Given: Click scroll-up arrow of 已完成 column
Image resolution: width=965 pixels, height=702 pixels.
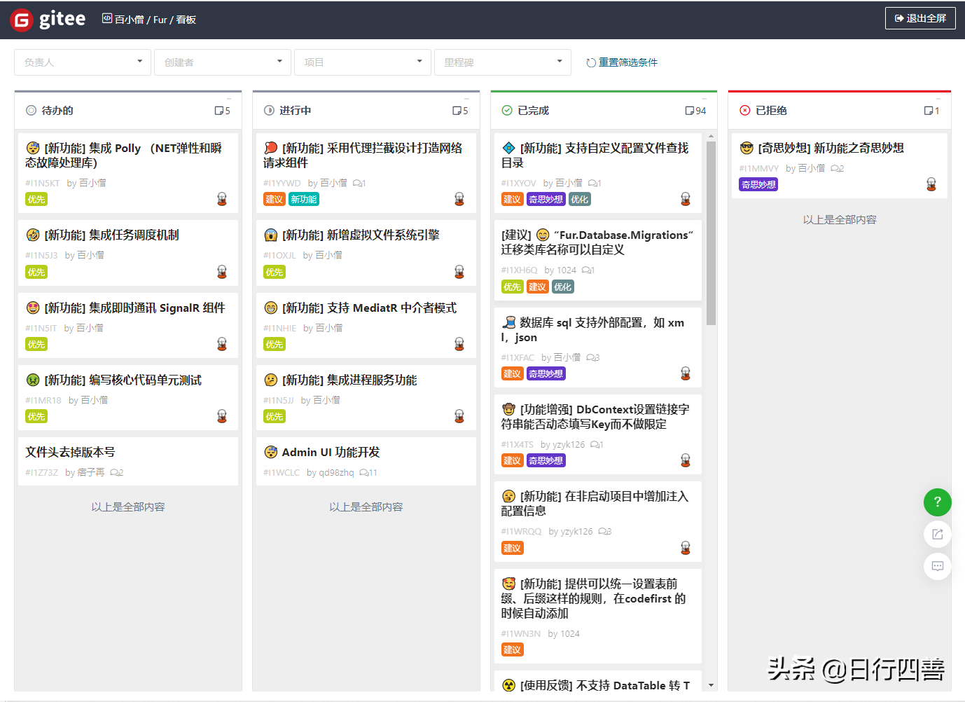Looking at the screenshot, I should point(711,137).
